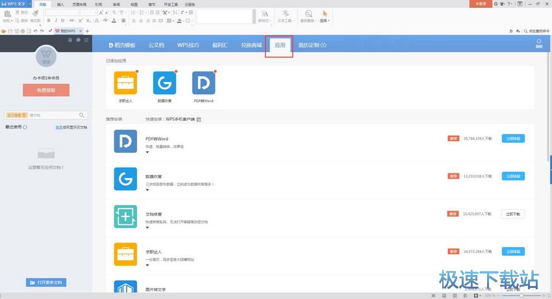Open the 新样式 new style dropdown

pyautogui.click(x=264, y=16)
